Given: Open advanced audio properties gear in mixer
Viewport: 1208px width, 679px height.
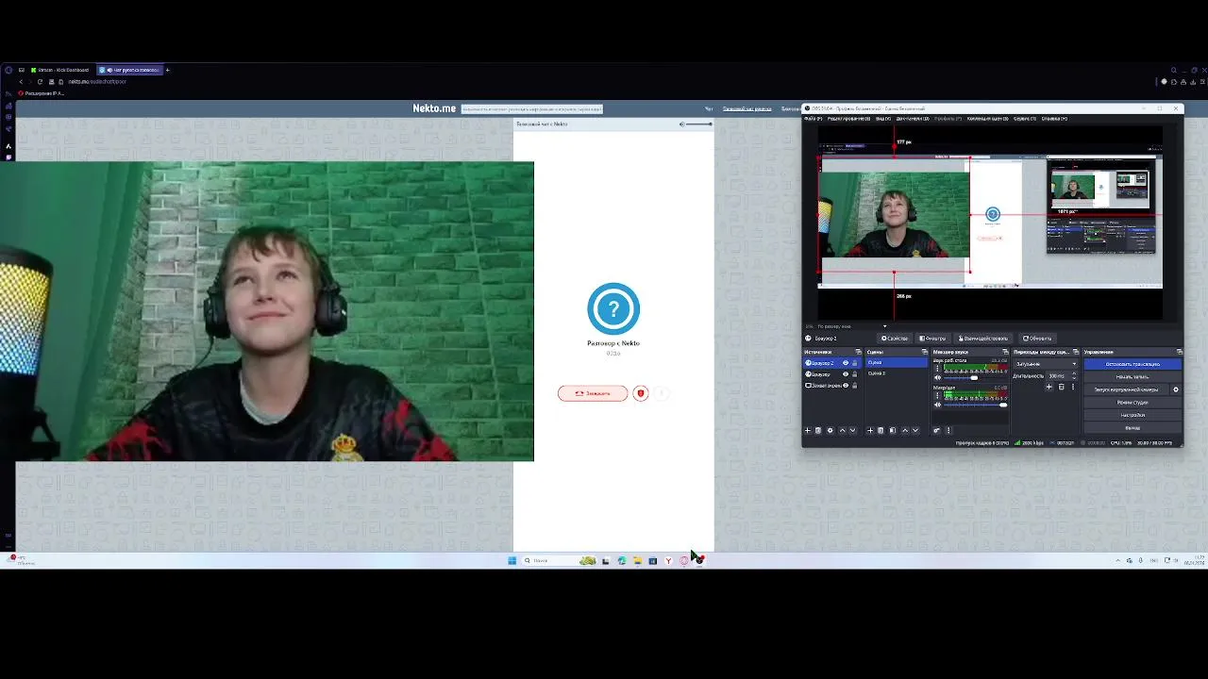Looking at the screenshot, I should point(937,430).
